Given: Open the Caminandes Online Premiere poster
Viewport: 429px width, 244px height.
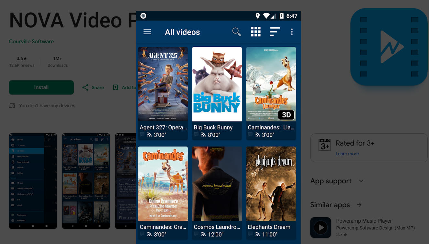Looking at the screenshot, I should click(163, 184).
